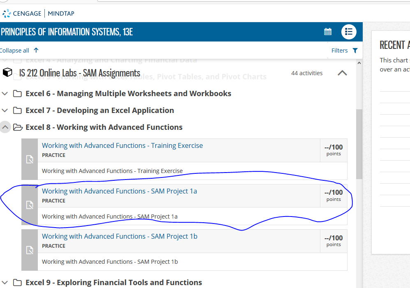Click the SAM Project 1a --/100 points score
Image resolution: width=410 pixels, height=288 pixels.
(x=334, y=196)
